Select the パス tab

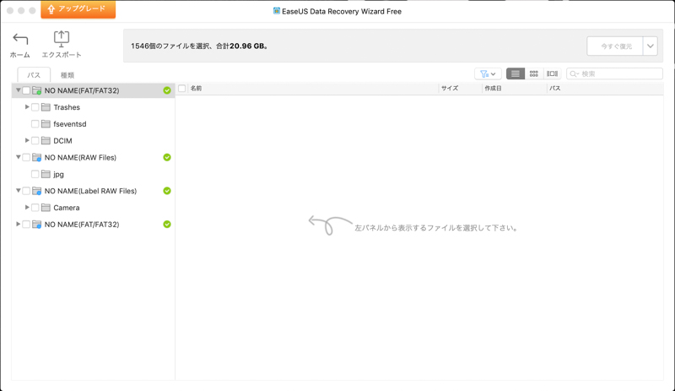point(34,75)
